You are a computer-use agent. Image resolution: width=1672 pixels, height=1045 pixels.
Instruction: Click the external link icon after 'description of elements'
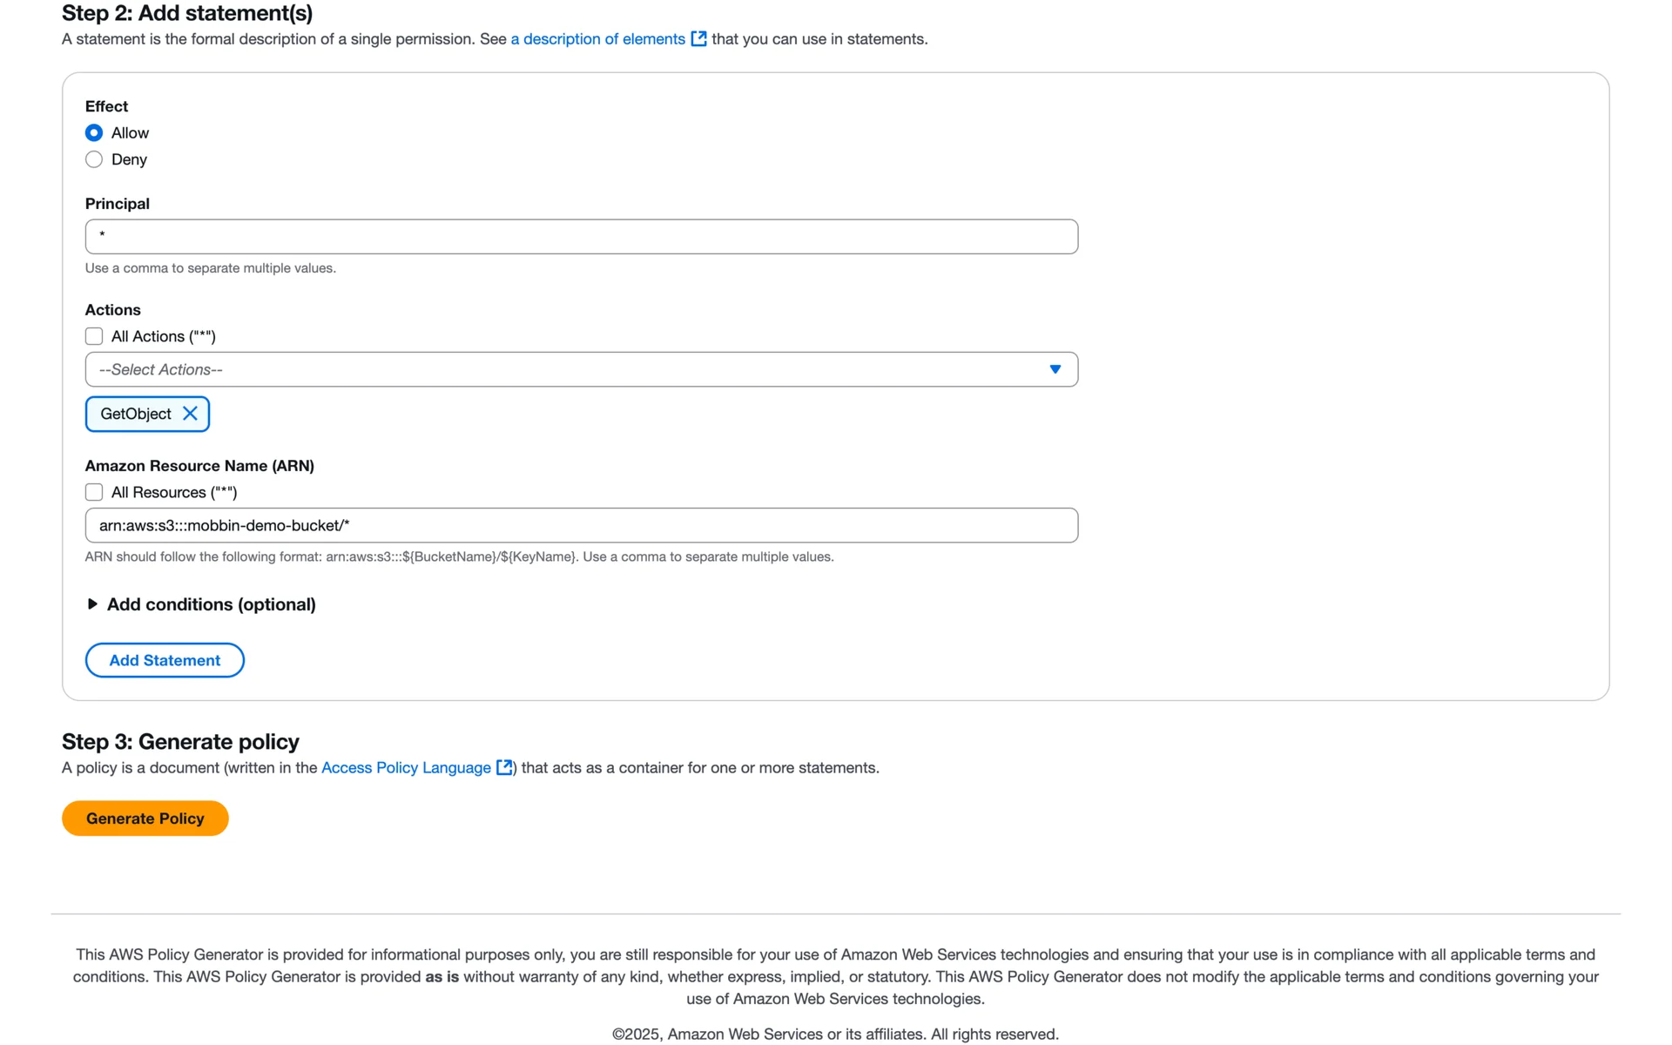point(698,39)
